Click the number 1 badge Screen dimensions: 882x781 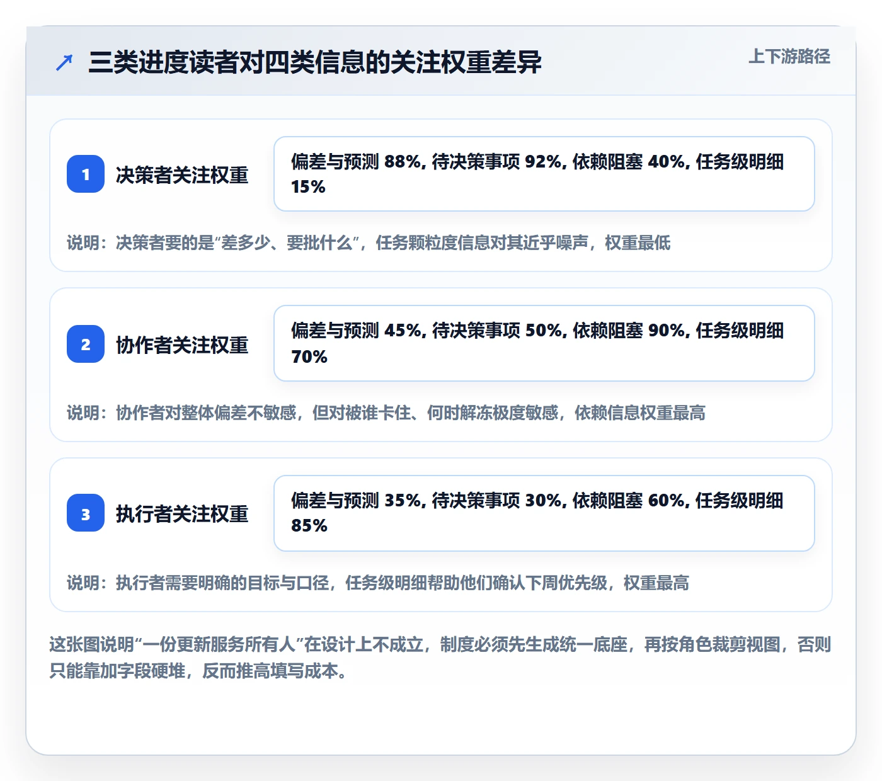(86, 174)
